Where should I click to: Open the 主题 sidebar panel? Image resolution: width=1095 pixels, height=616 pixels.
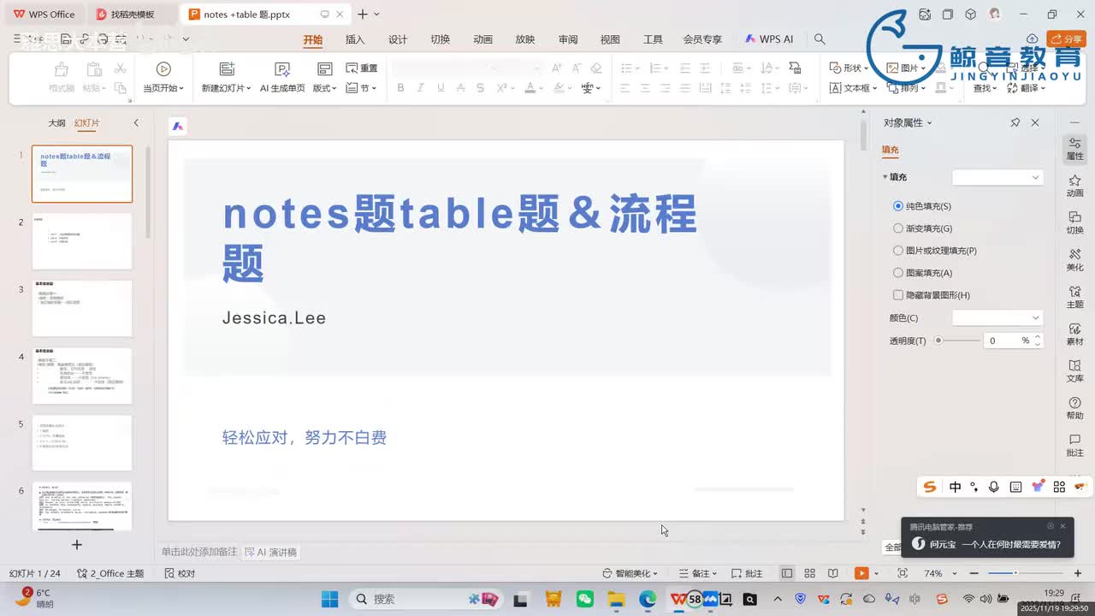[x=1075, y=297]
